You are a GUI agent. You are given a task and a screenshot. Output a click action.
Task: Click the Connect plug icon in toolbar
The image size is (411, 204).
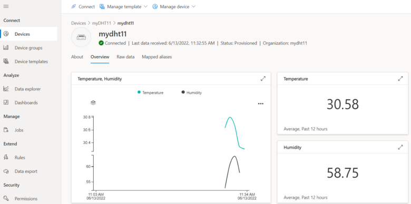coord(74,6)
